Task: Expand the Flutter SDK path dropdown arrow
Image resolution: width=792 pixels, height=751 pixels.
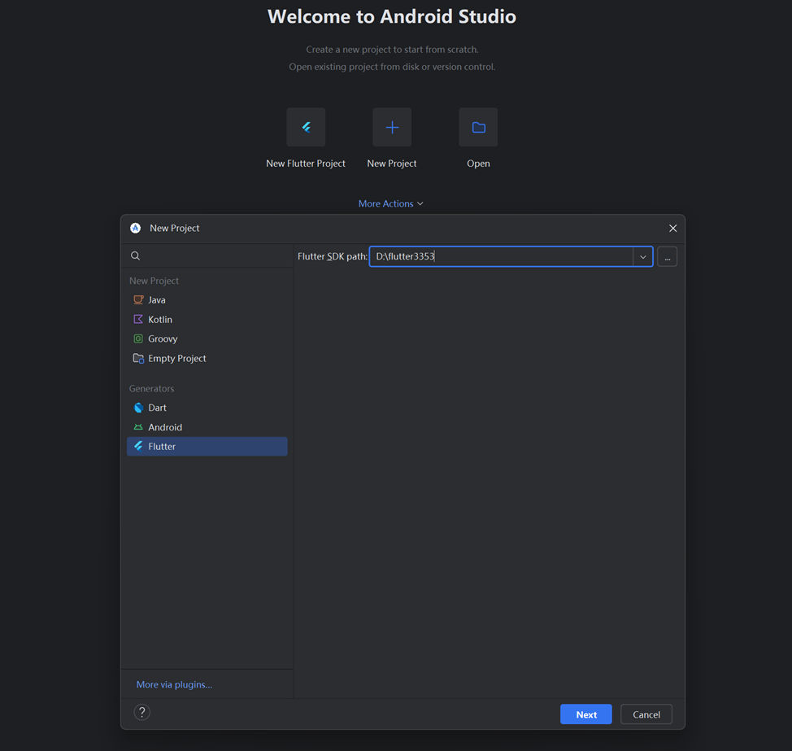Action: click(643, 257)
